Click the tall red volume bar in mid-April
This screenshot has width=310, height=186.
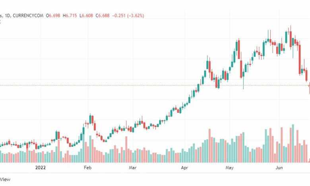[209, 146]
